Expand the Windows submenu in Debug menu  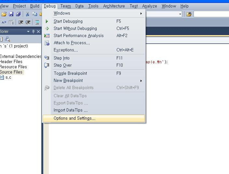[94, 13]
